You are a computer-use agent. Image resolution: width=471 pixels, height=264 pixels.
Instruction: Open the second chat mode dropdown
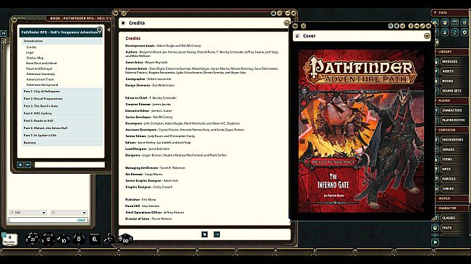(69, 213)
